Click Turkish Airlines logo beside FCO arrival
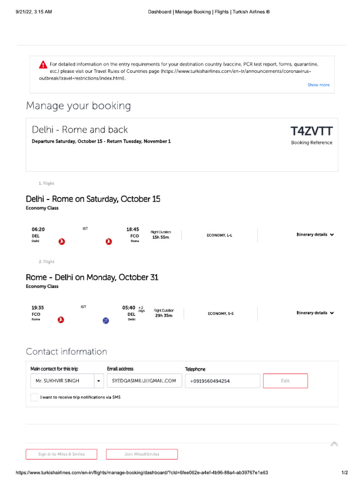 click(109, 242)
